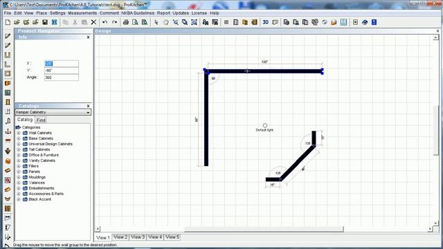443x249 pixels.
Task: Open the NKBA Guidelines menu
Action: tap(138, 13)
